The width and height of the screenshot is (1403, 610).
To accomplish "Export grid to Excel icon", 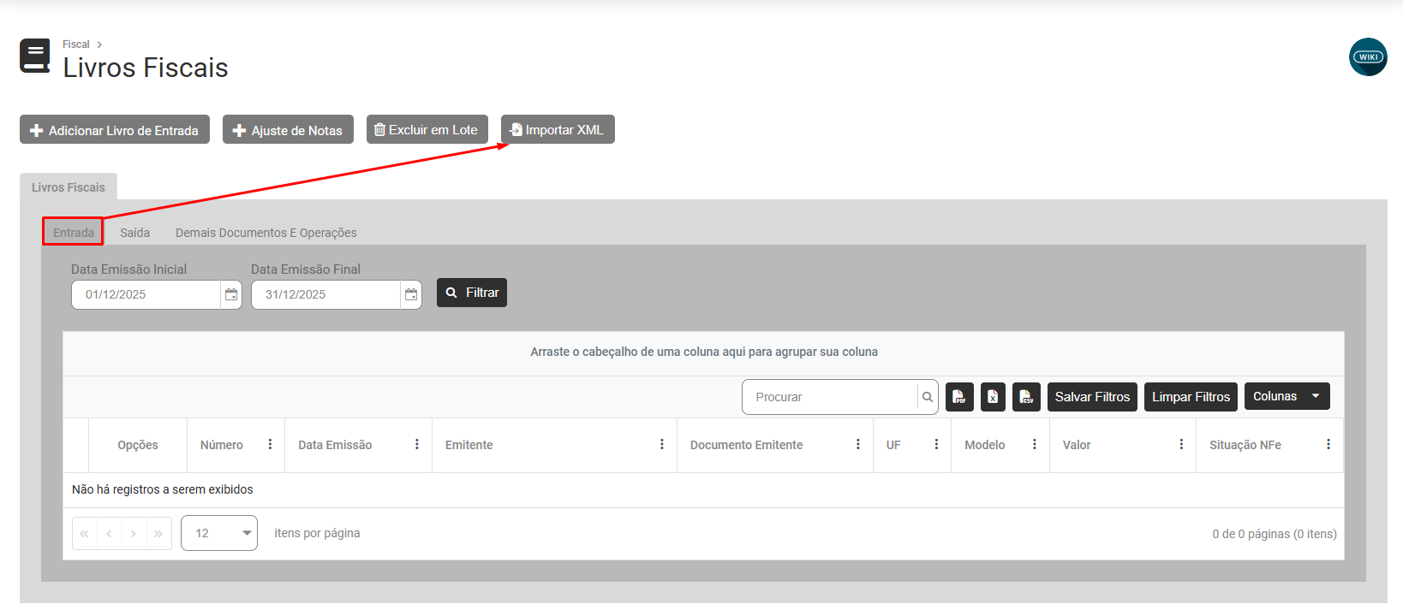I will pos(993,397).
